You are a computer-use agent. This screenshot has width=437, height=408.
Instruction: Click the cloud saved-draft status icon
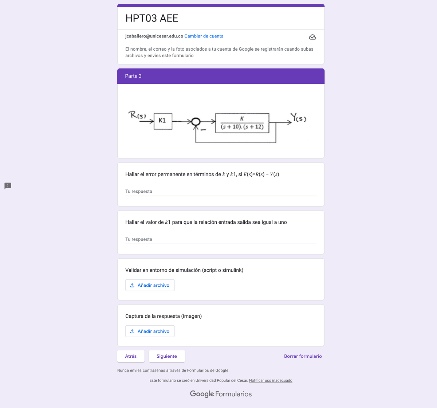coord(312,37)
